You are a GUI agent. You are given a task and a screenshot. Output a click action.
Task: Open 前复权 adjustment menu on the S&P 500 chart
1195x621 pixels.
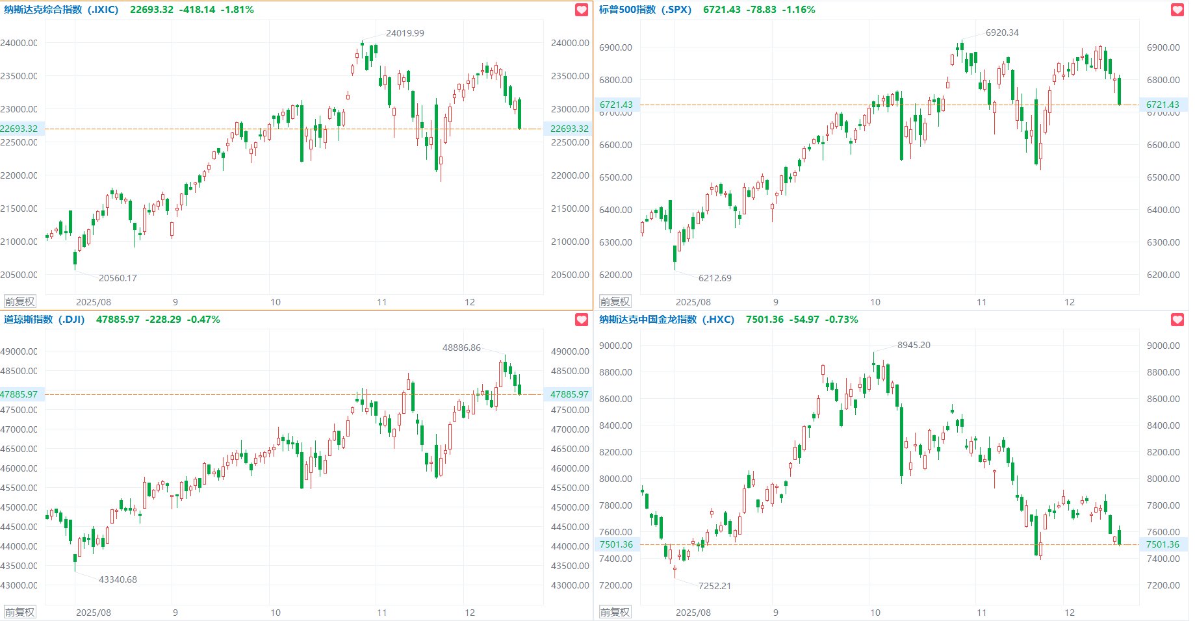615,302
